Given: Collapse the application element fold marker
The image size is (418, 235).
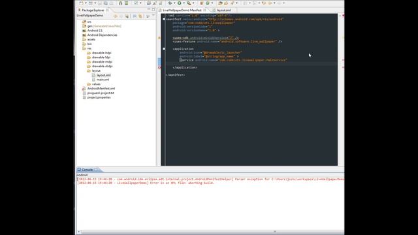Looking at the screenshot, I should point(164,49).
